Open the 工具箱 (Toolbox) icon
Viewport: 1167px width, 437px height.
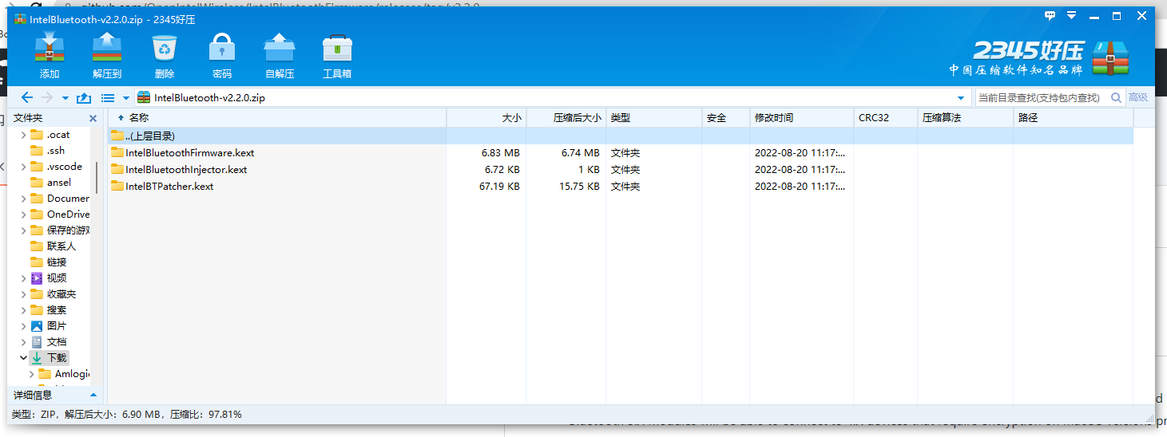(337, 49)
